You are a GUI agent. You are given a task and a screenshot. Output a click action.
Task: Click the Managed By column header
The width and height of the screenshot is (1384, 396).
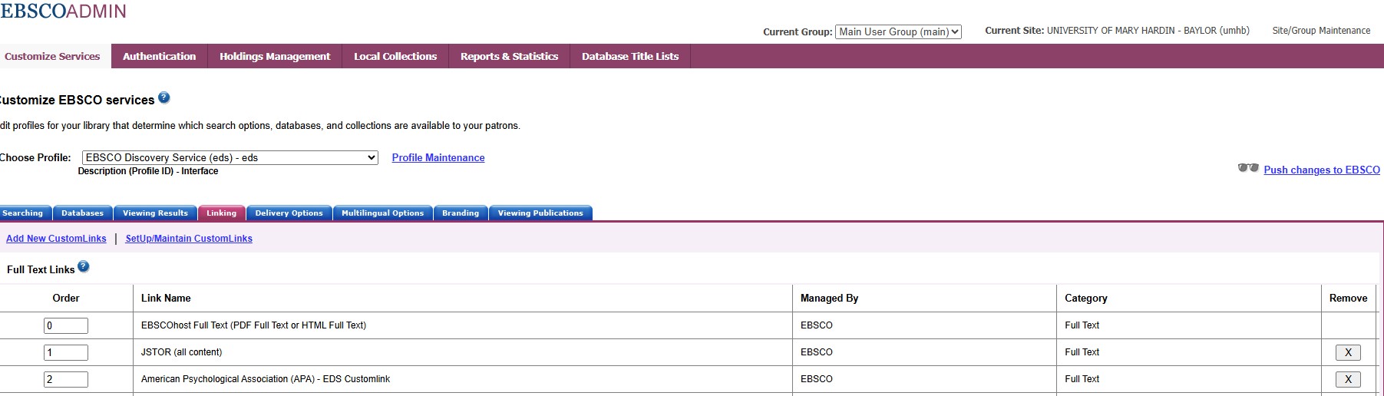pos(829,298)
